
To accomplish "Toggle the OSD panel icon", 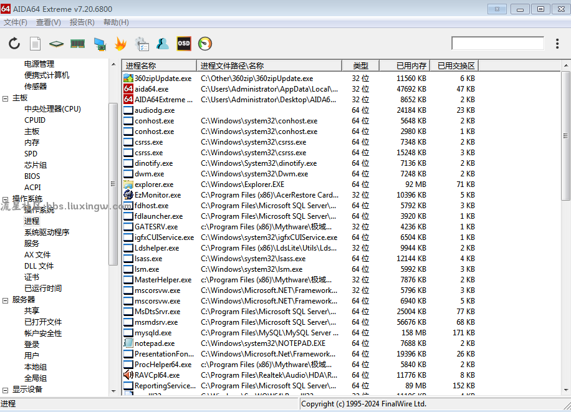I will [184, 44].
